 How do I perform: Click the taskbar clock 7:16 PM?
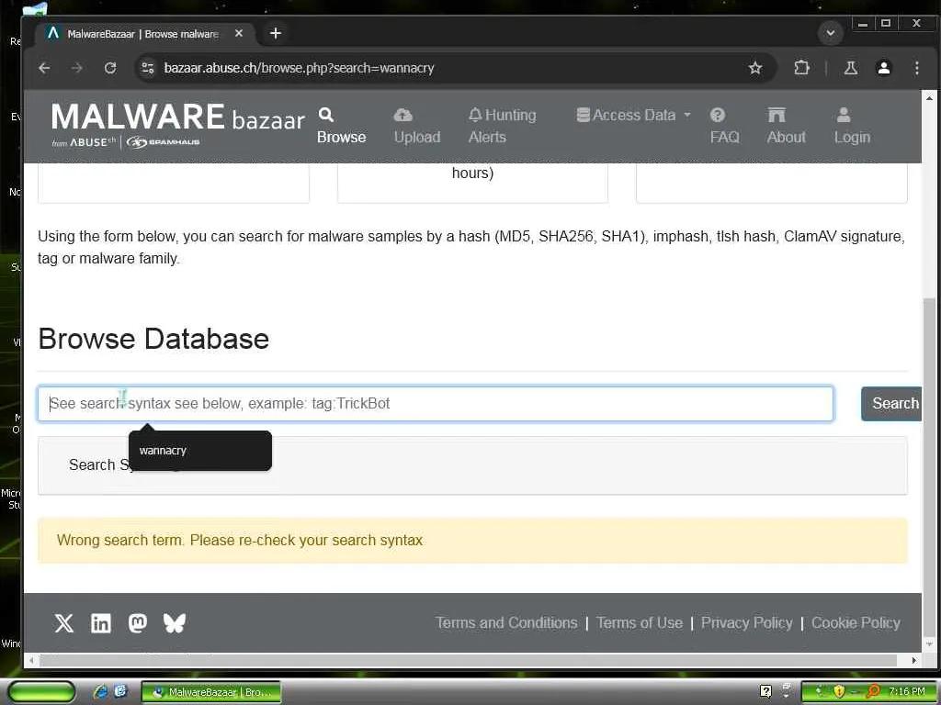pyautogui.click(x=907, y=691)
